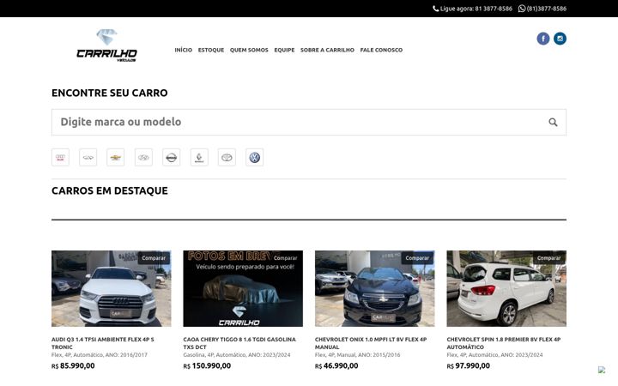Open the EQUIPE menu item
618x386 pixels.
click(x=285, y=50)
